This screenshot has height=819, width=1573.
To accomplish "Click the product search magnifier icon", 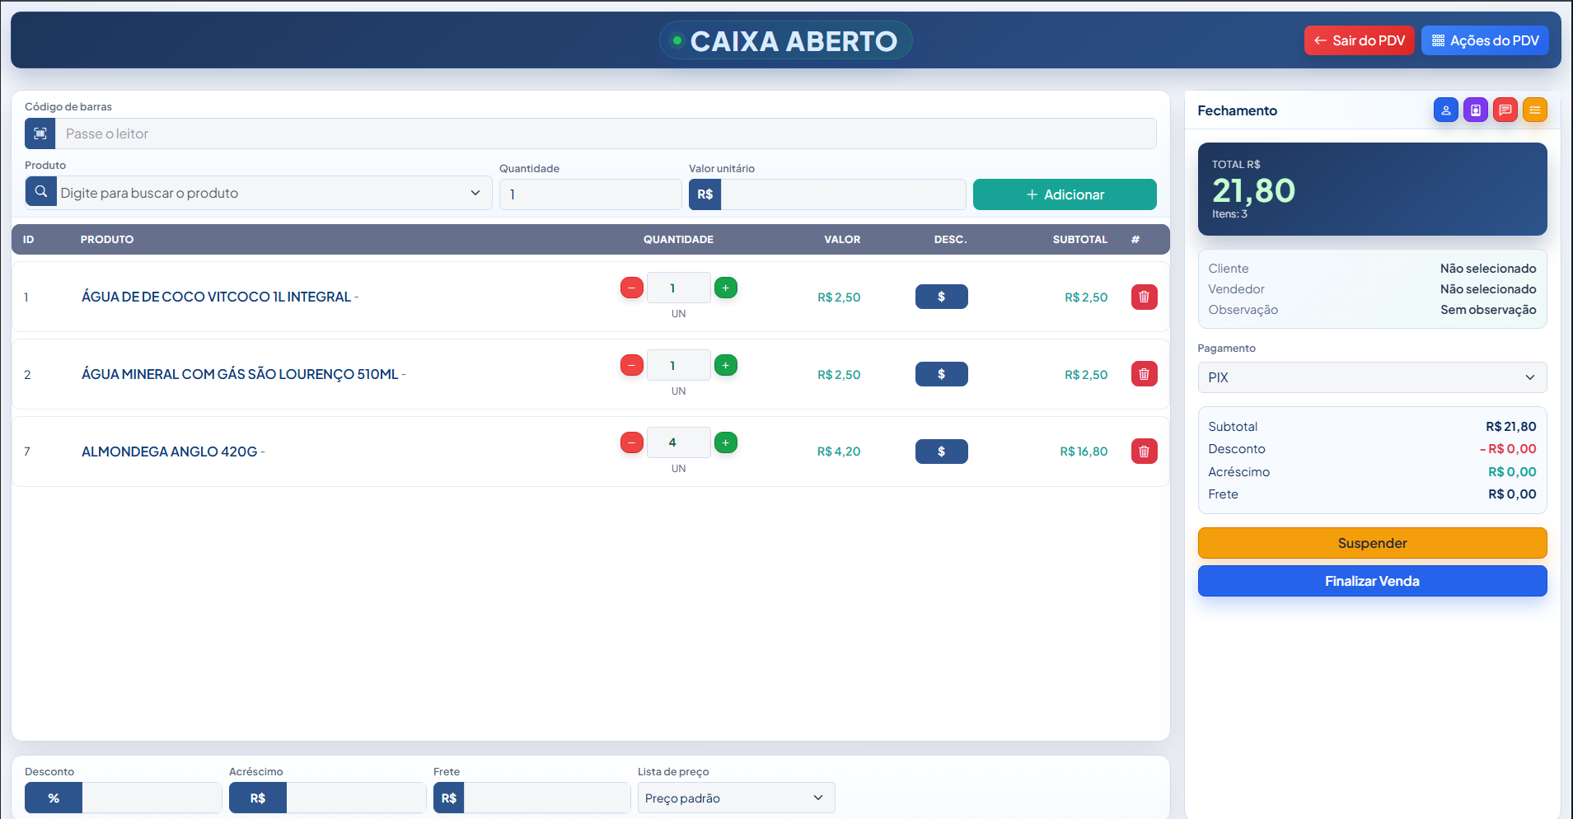I will [41, 192].
